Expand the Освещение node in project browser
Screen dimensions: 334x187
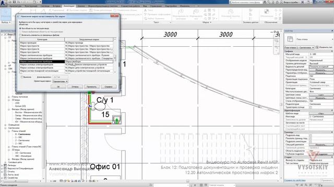(5, 125)
